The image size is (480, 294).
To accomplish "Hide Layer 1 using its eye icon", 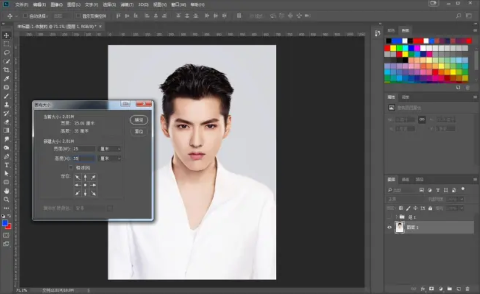I will (389, 228).
